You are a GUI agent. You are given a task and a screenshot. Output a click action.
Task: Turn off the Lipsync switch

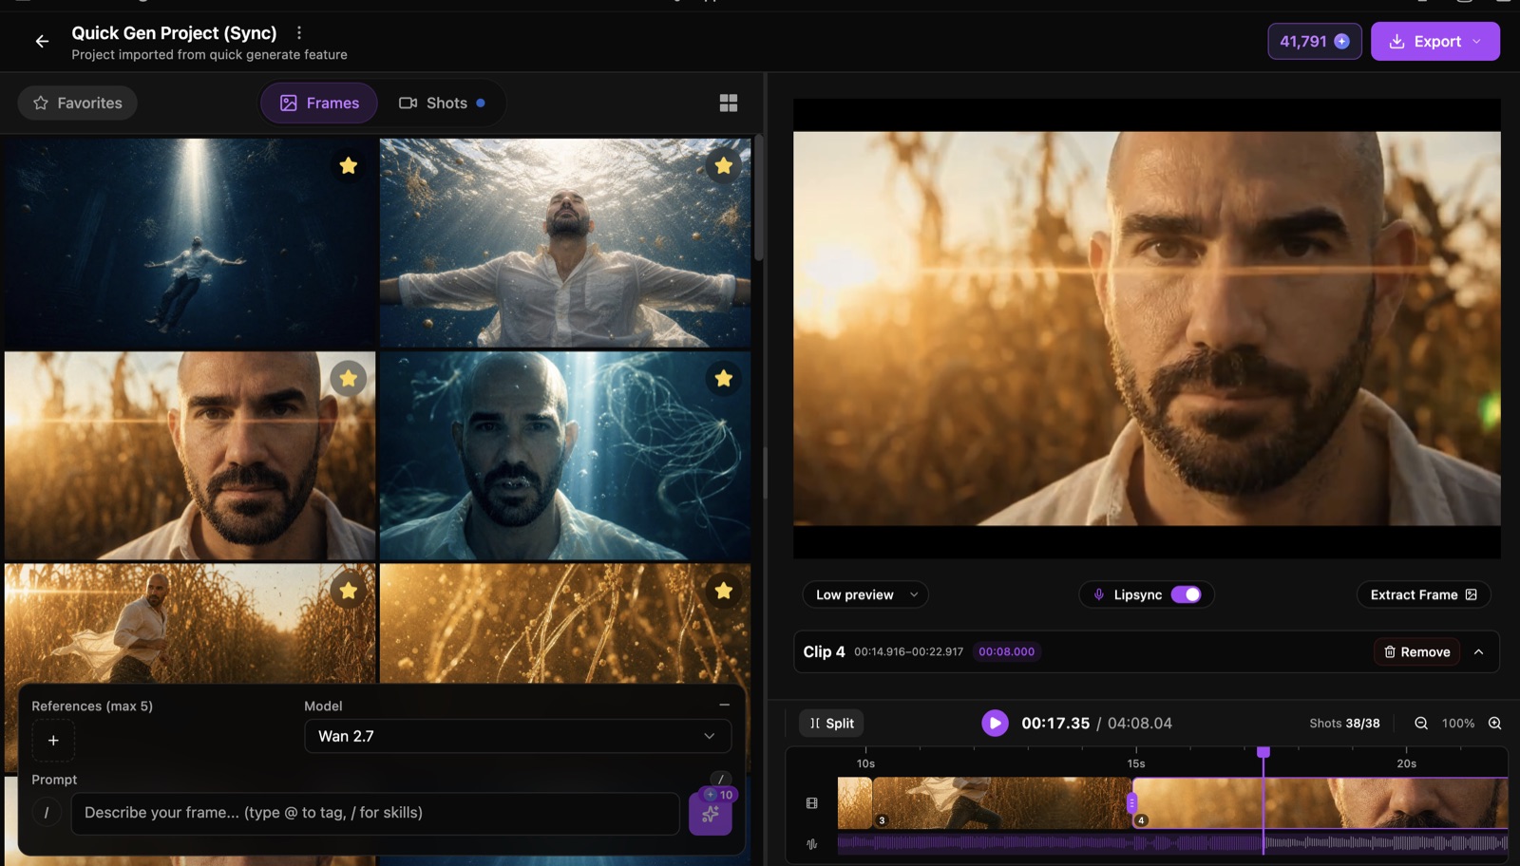(1186, 594)
